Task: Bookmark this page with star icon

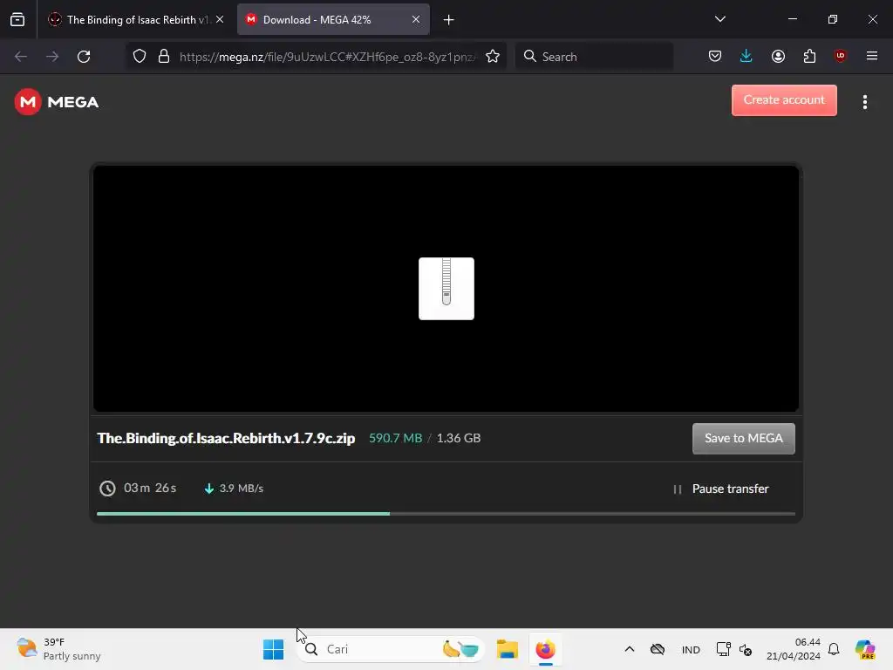Action: tap(493, 57)
